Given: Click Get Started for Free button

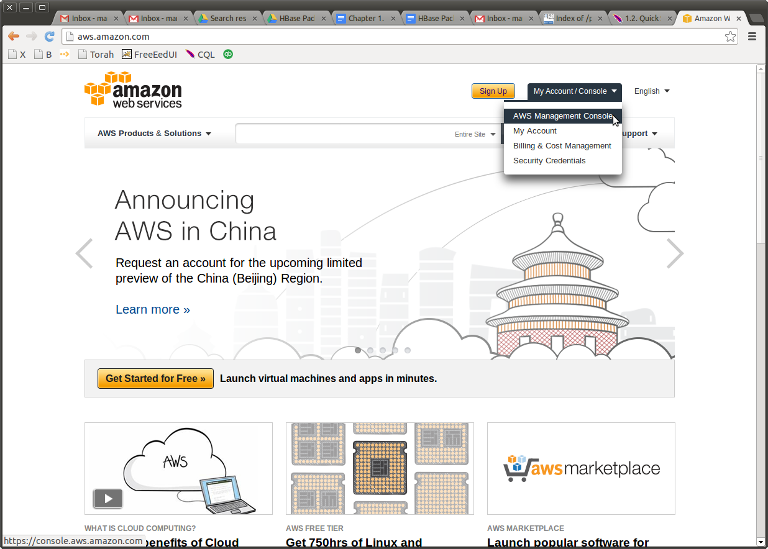Looking at the screenshot, I should coord(155,378).
